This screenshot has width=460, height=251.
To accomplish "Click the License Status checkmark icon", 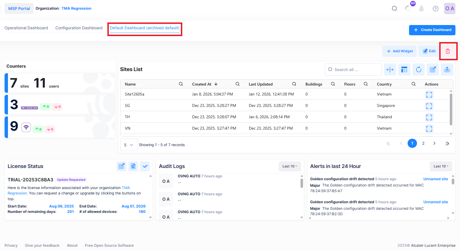I will pyautogui.click(x=145, y=166).
